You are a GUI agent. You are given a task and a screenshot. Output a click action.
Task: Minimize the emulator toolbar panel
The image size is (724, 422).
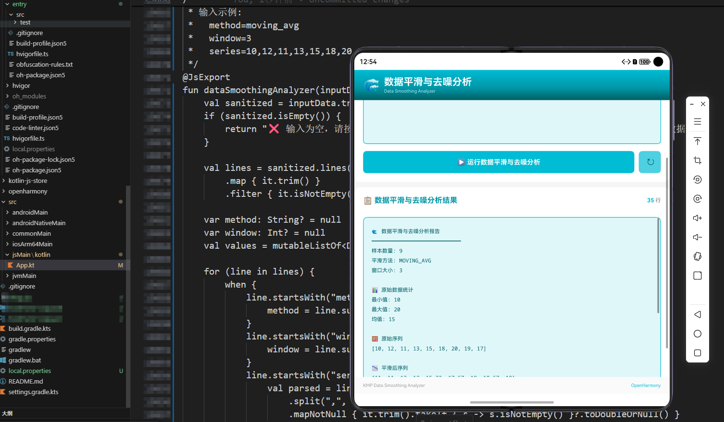pos(692,104)
